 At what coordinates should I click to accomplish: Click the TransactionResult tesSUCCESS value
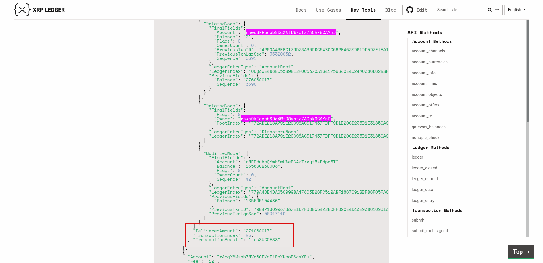[264, 240]
